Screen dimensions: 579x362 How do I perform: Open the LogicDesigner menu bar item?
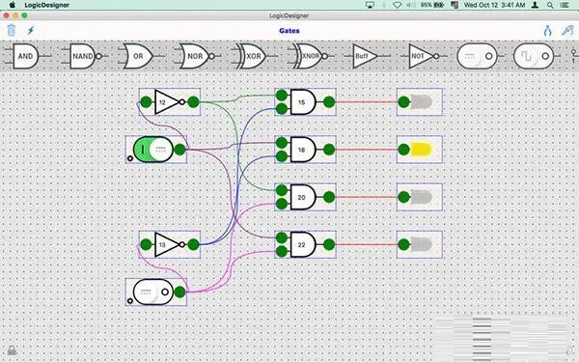pos(47,5)
